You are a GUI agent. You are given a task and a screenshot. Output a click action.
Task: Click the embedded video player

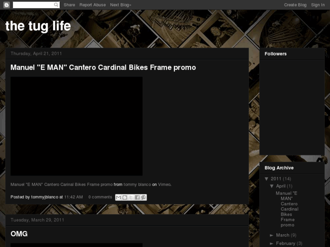tap(76, 126)
